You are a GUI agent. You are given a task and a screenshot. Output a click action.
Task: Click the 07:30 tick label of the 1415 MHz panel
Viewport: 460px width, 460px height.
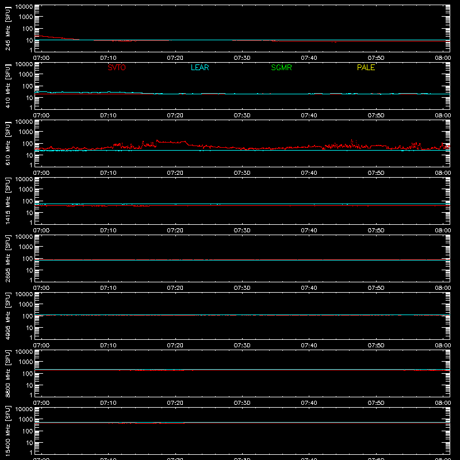pyautogui.click(x=242, y=231)
